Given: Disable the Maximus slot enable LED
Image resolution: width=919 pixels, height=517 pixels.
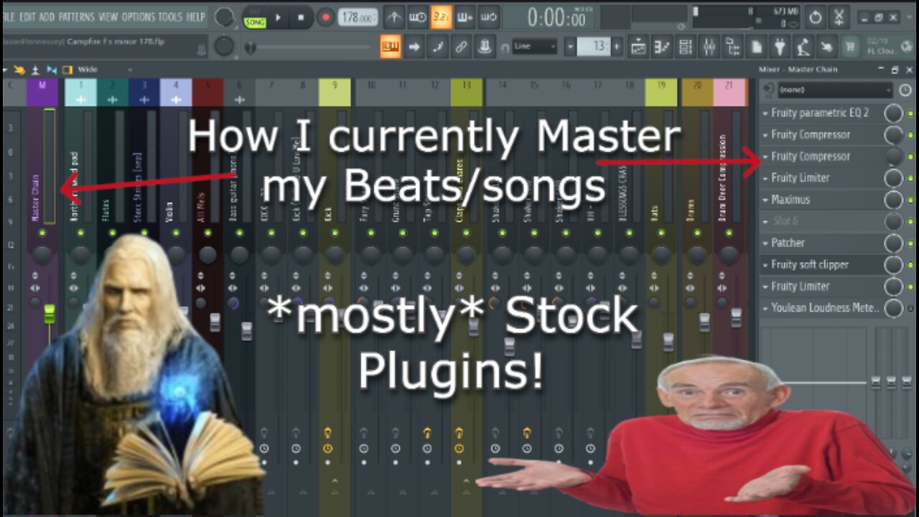Looking at the screenshot, I should (911, 200).
